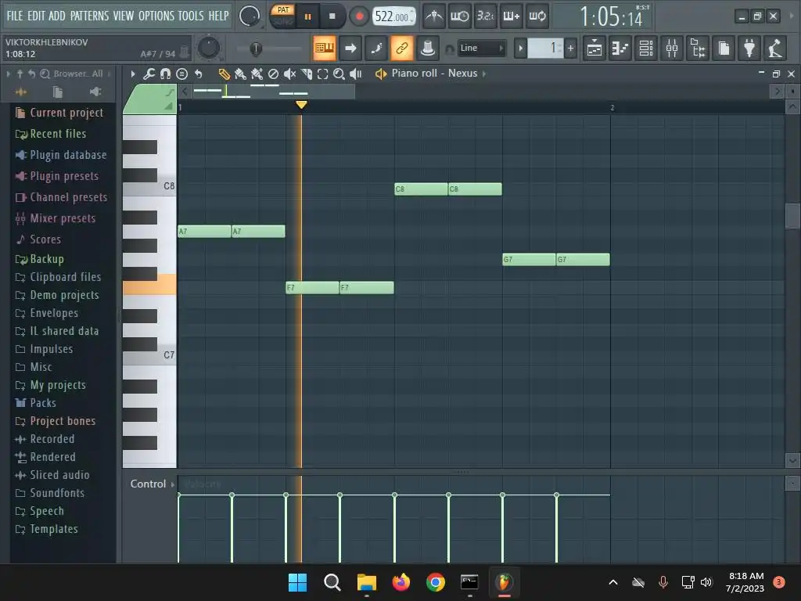The width and height of the screenshot is (801, 601).
Task: Click the piano roll undo arrow icon
Action: [198, 74]
